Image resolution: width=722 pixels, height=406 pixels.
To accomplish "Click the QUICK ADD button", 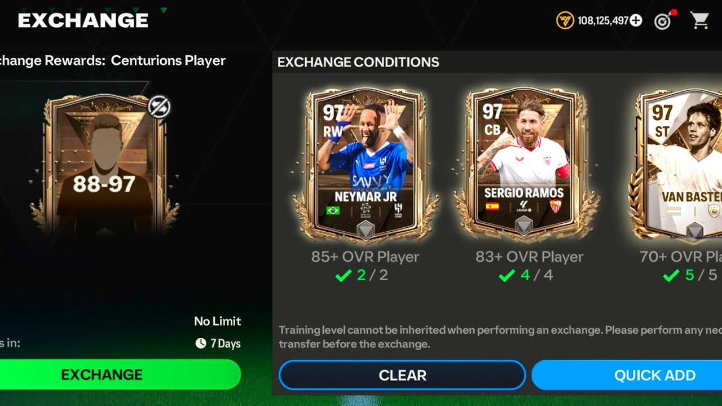I will click(627, 375).
